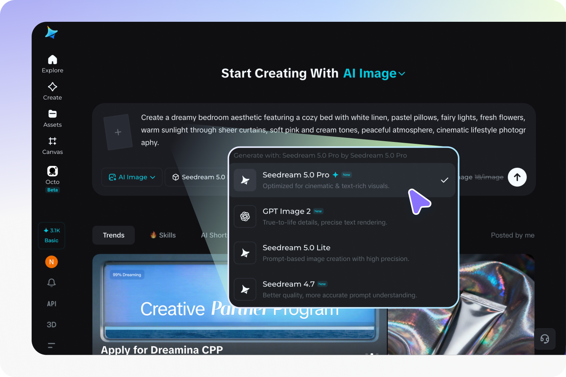Open the API page in sidebar
This screenshot has width=566, height=377.
[x=52, y=304]
